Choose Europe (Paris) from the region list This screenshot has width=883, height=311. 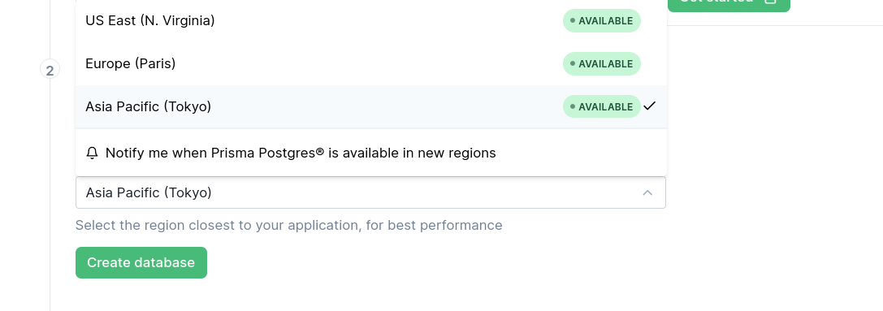[371, 63]
